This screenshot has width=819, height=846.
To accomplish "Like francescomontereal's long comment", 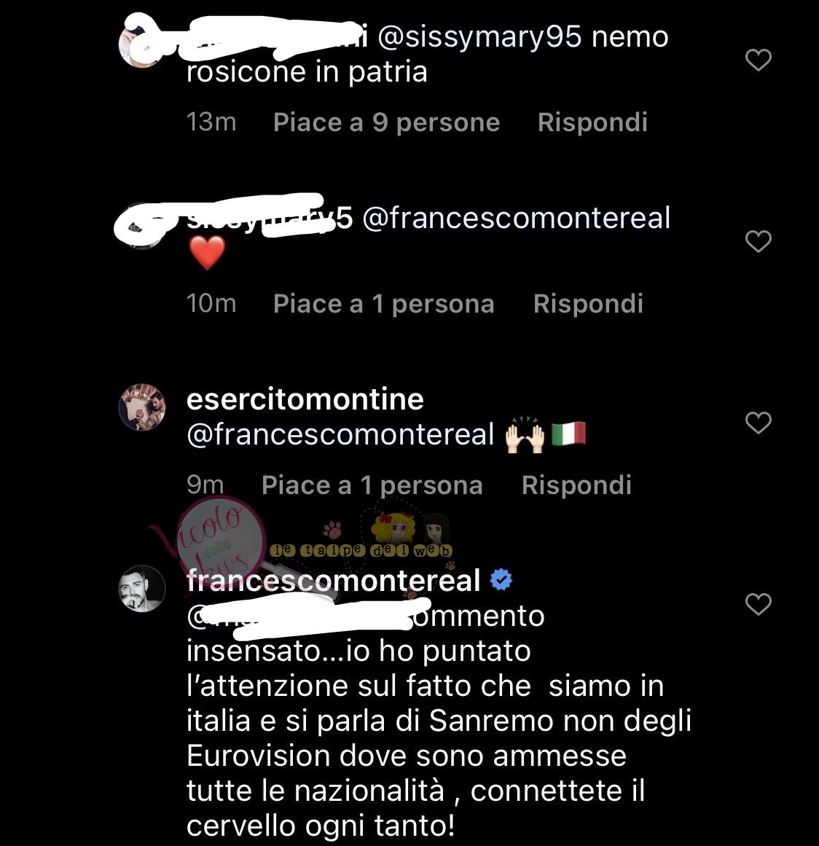I will pos(758,604).
